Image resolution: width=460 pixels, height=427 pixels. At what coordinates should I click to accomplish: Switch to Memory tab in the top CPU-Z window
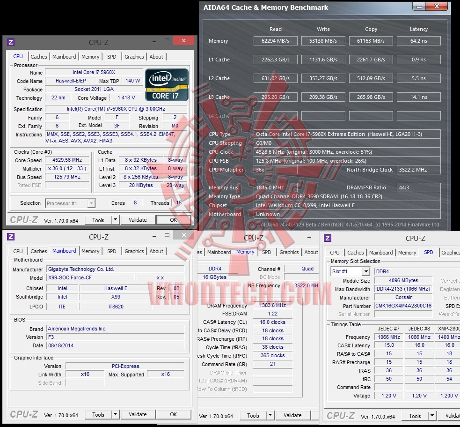pyautogui.click(x=90, y=57)
